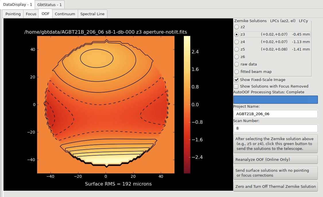Click the AutoOOF processing progress bar

click(x=275, y=100)
